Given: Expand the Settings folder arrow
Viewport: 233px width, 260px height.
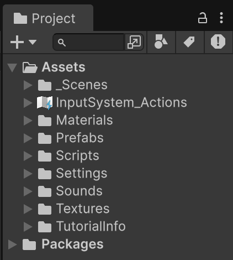Looking at the screenshot, I should click(x=28, y=174).
